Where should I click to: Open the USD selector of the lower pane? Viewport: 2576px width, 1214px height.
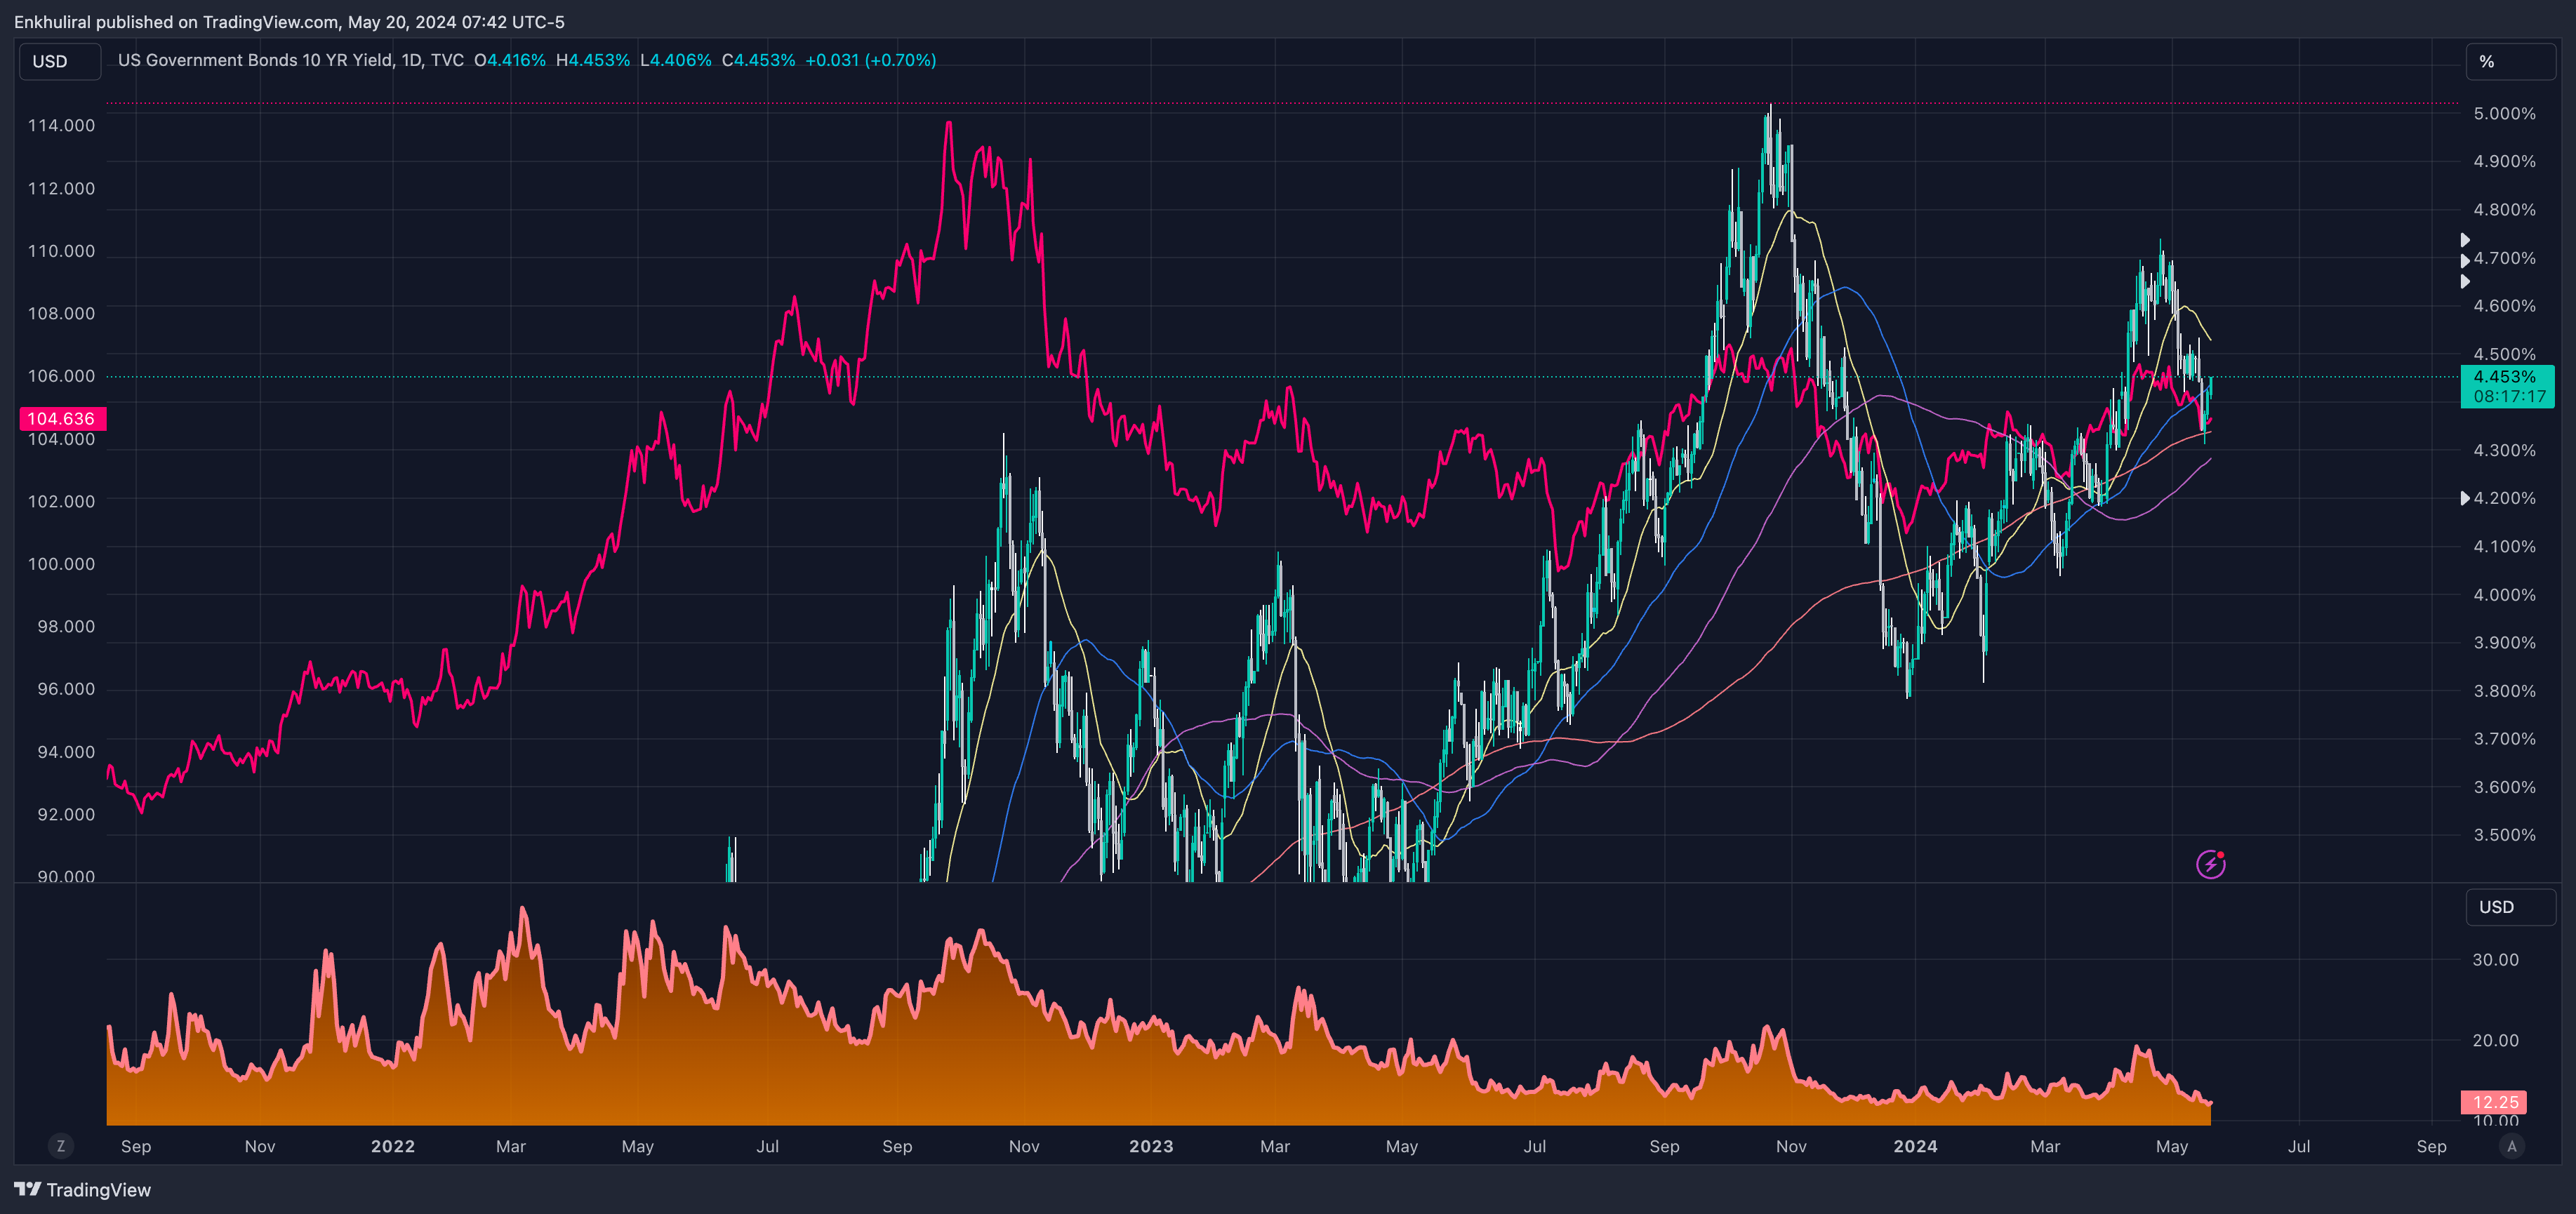point(2510,907)
